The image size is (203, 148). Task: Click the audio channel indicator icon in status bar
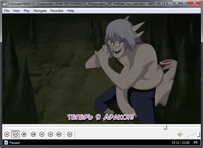click(x=196, y=143)
